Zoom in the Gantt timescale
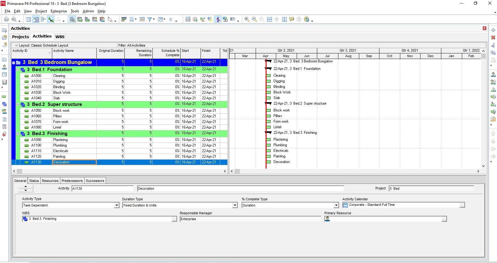Viewport: 497px width, 263px height. pyautogui.click(x=247, y=19)
